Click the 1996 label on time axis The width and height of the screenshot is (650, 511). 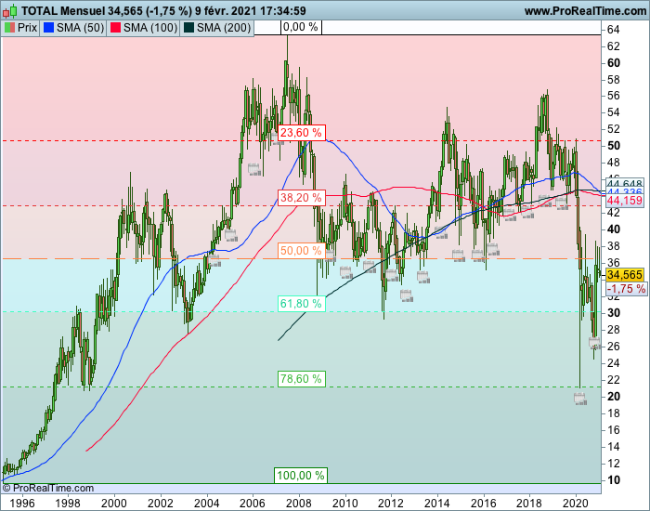click(x=22, y=504)
